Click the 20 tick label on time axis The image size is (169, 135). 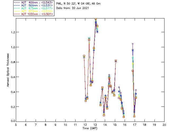(x=164, y=125)
